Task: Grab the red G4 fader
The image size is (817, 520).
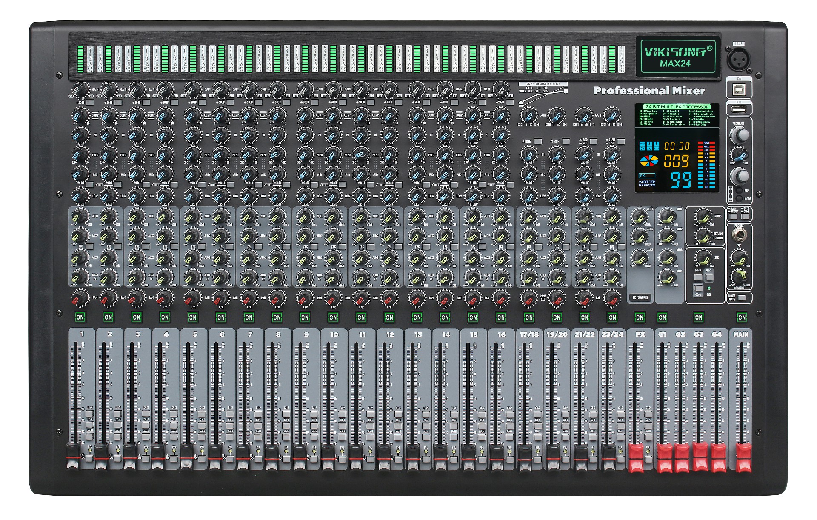Action: [719, 458]
